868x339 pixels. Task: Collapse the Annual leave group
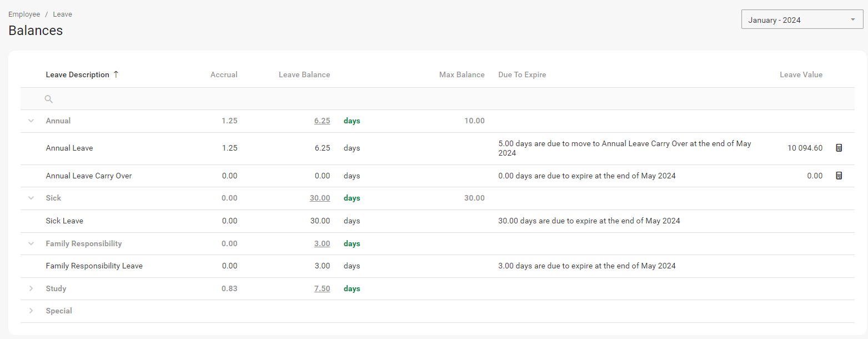point(31,121)
